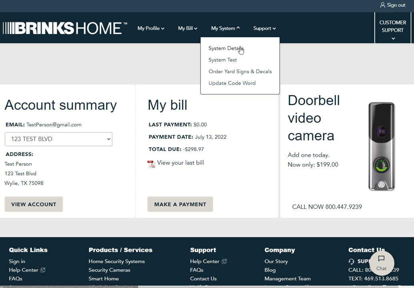The width and height of the screenshot is (414, 288).
Task: Open the Sign in footer link
Action: coord(17,261)
